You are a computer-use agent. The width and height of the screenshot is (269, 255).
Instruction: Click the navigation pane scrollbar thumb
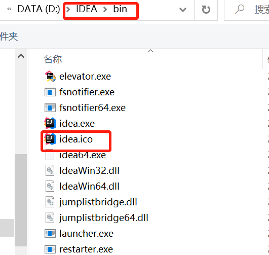pyautogui.click(x=21, y=200)
